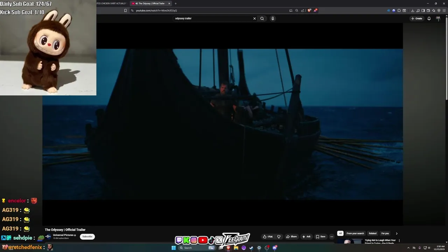The image size is (448, 252).
Task: Toggle the browser sidebar panel
Action: tap(423, 10)
